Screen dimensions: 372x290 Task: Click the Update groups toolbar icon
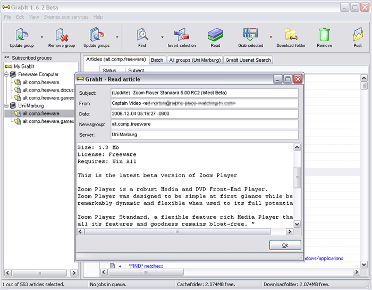coord(97,34)
